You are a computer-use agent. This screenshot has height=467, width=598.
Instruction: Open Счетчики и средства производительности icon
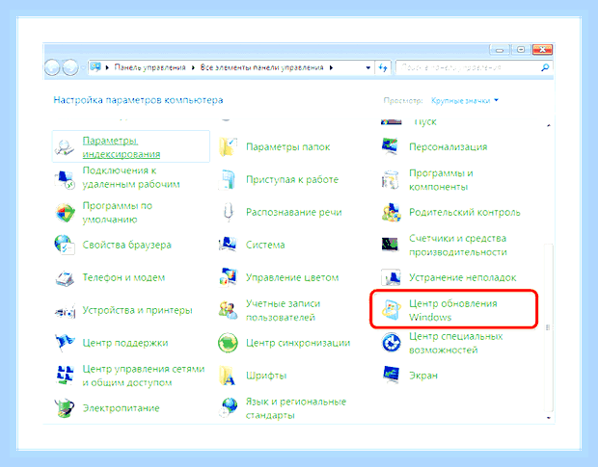coord(391,245)
